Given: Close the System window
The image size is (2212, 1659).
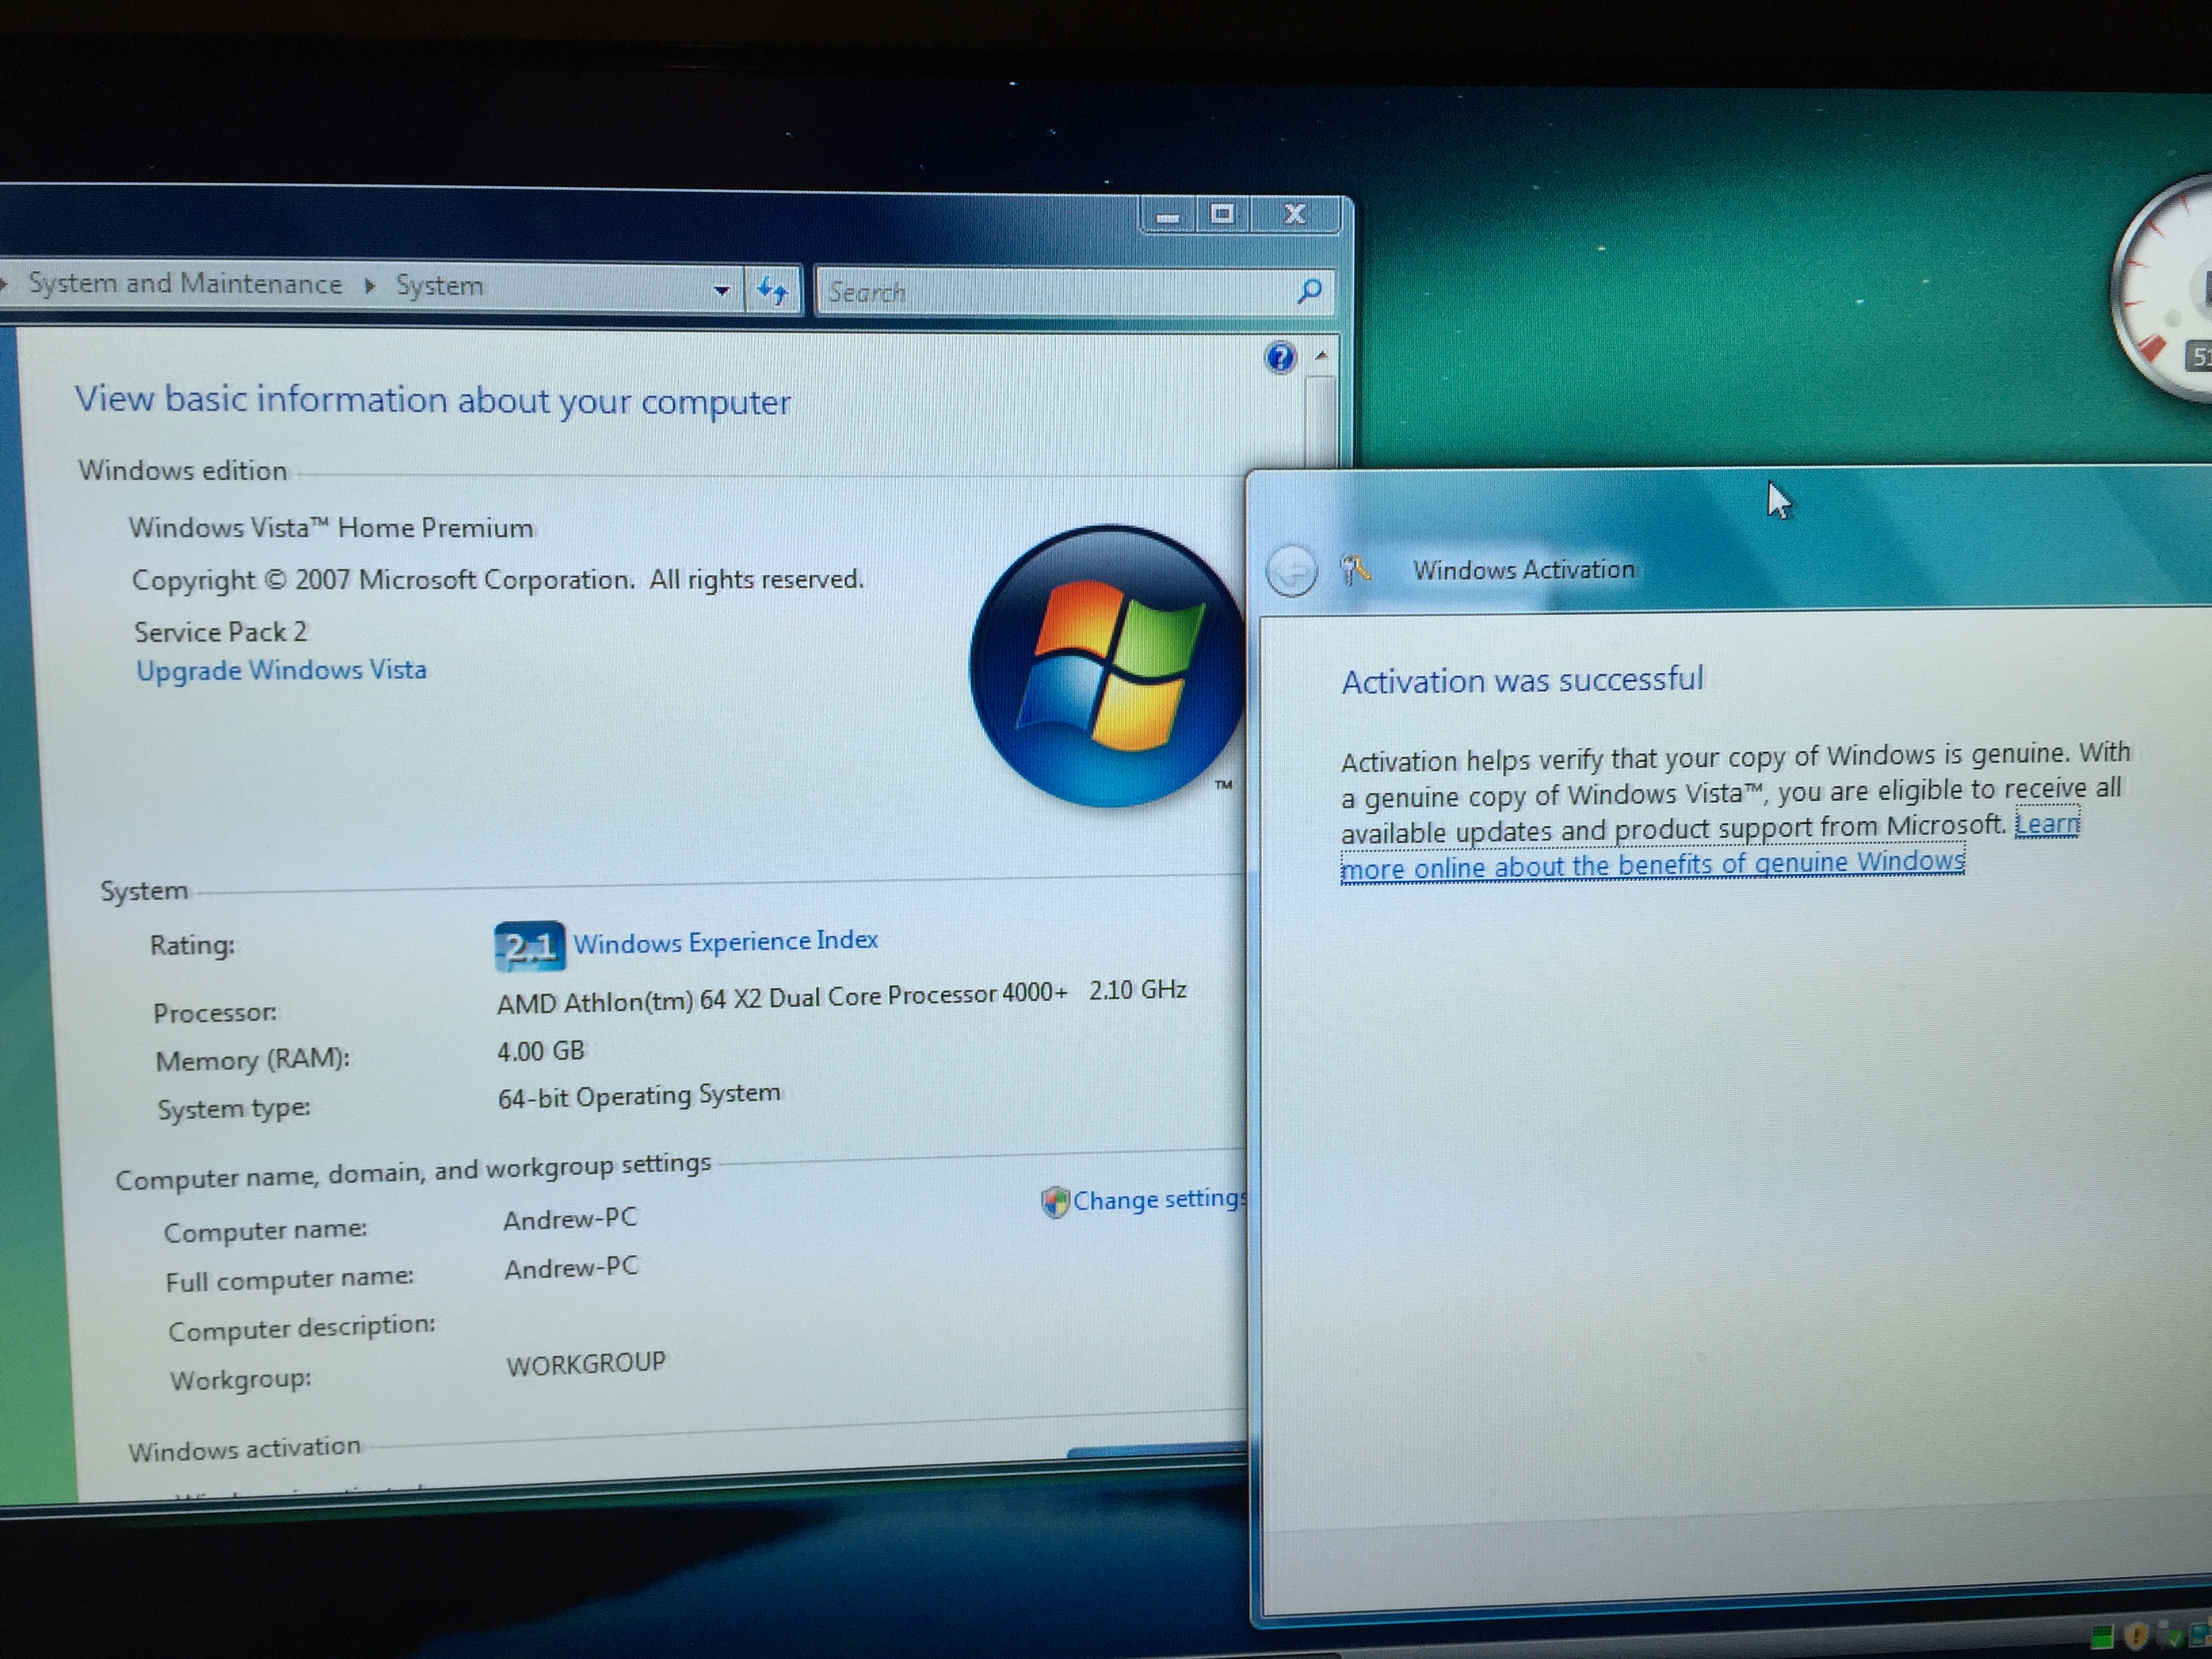Looking at the screenshot, I should coord(1295,214).
